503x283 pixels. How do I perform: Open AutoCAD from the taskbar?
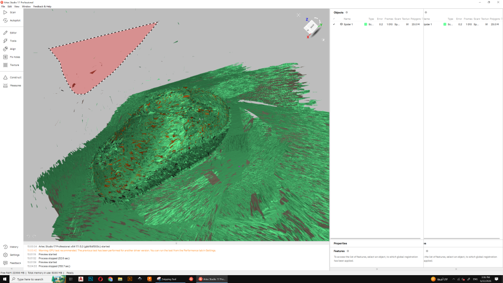(x=81, y=279)
